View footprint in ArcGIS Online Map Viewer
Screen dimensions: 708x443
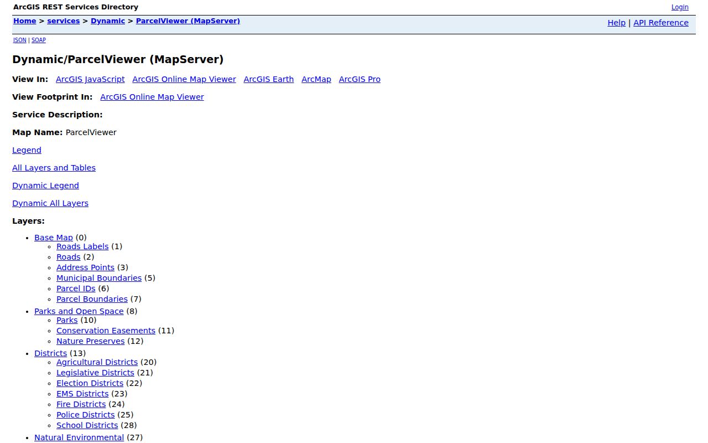pos(152,97)
